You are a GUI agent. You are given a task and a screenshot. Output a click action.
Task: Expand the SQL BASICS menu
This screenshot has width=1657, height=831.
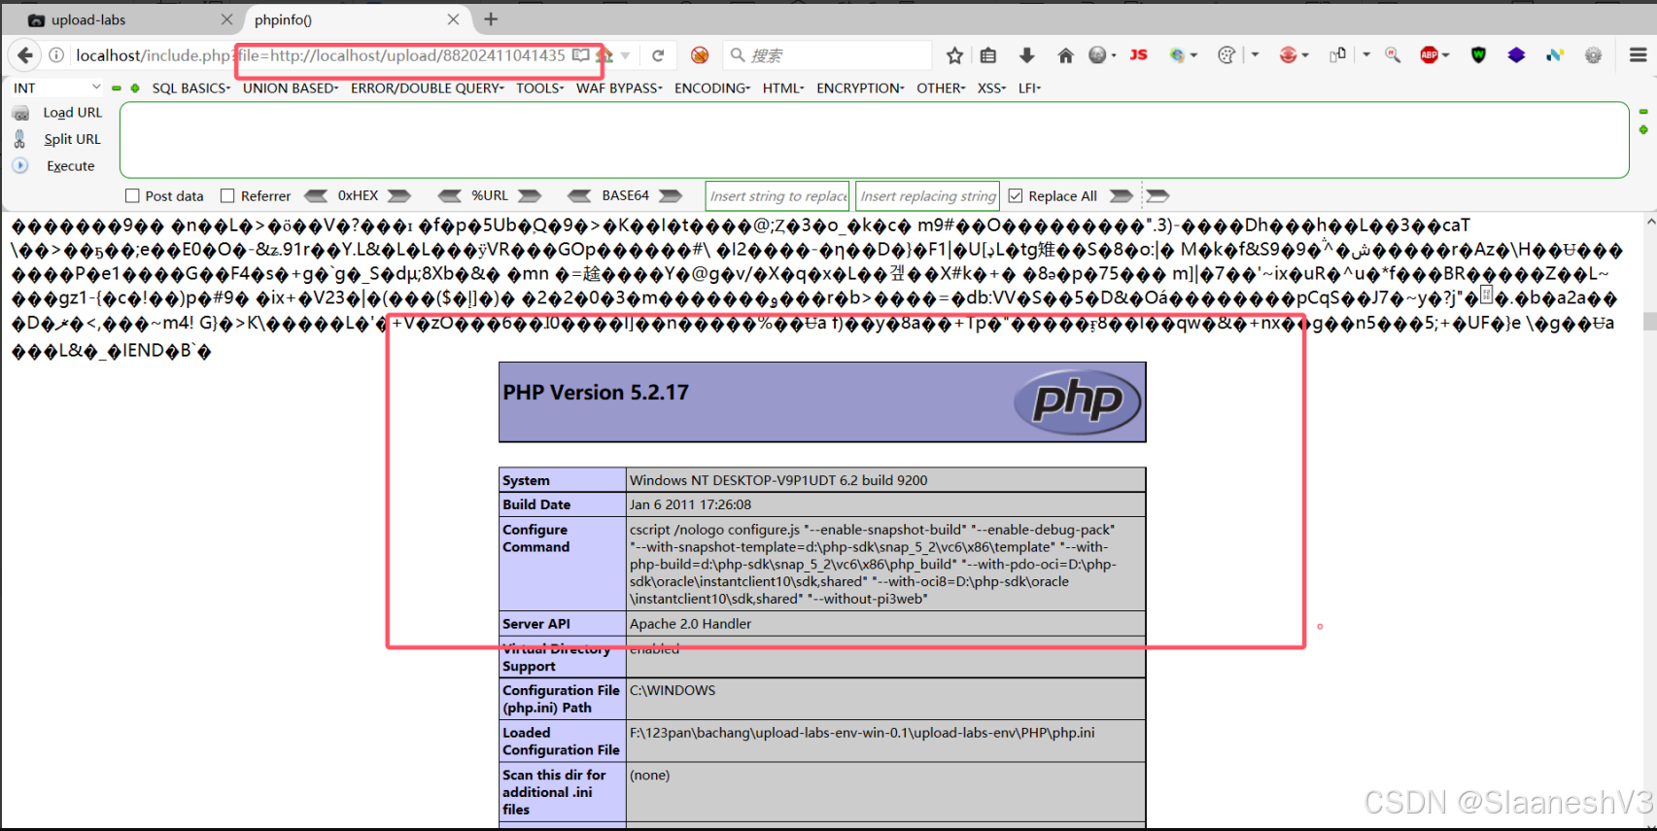[190, 87]
